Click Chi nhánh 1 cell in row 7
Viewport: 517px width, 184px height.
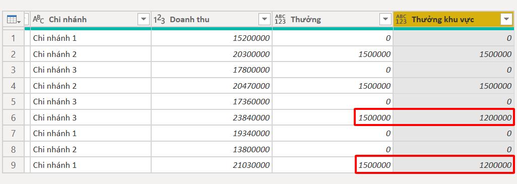pyautogui.click(x=91, y=133)
